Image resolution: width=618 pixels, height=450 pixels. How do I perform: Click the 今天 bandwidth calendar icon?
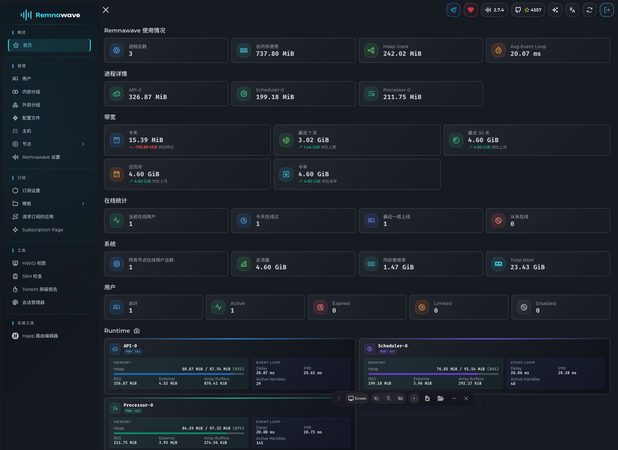[117, 140]
